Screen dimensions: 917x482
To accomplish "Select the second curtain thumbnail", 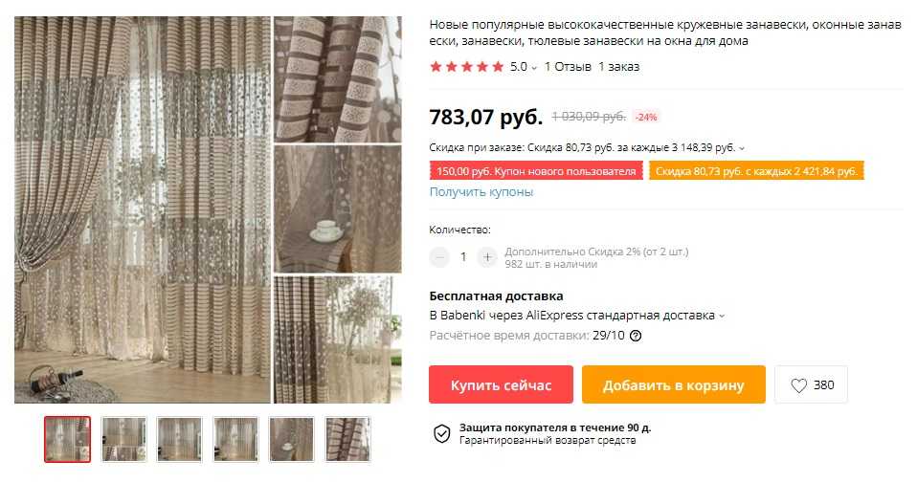I will (123, 439).
